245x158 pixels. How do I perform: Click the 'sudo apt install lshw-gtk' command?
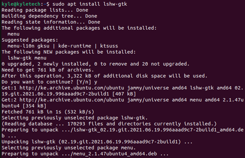(x=90, y=4)
